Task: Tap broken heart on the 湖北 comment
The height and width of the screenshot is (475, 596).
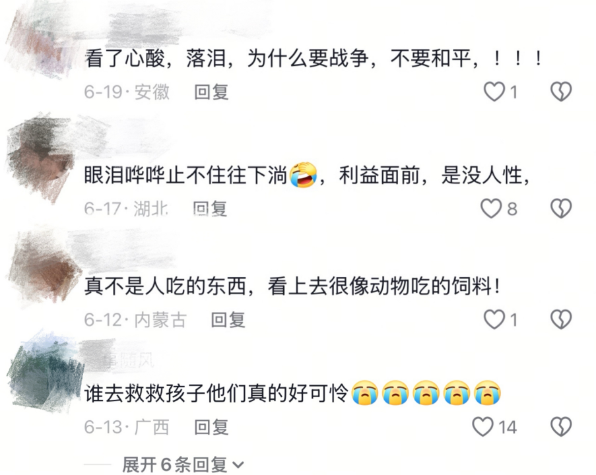Action: coord(561,208)
